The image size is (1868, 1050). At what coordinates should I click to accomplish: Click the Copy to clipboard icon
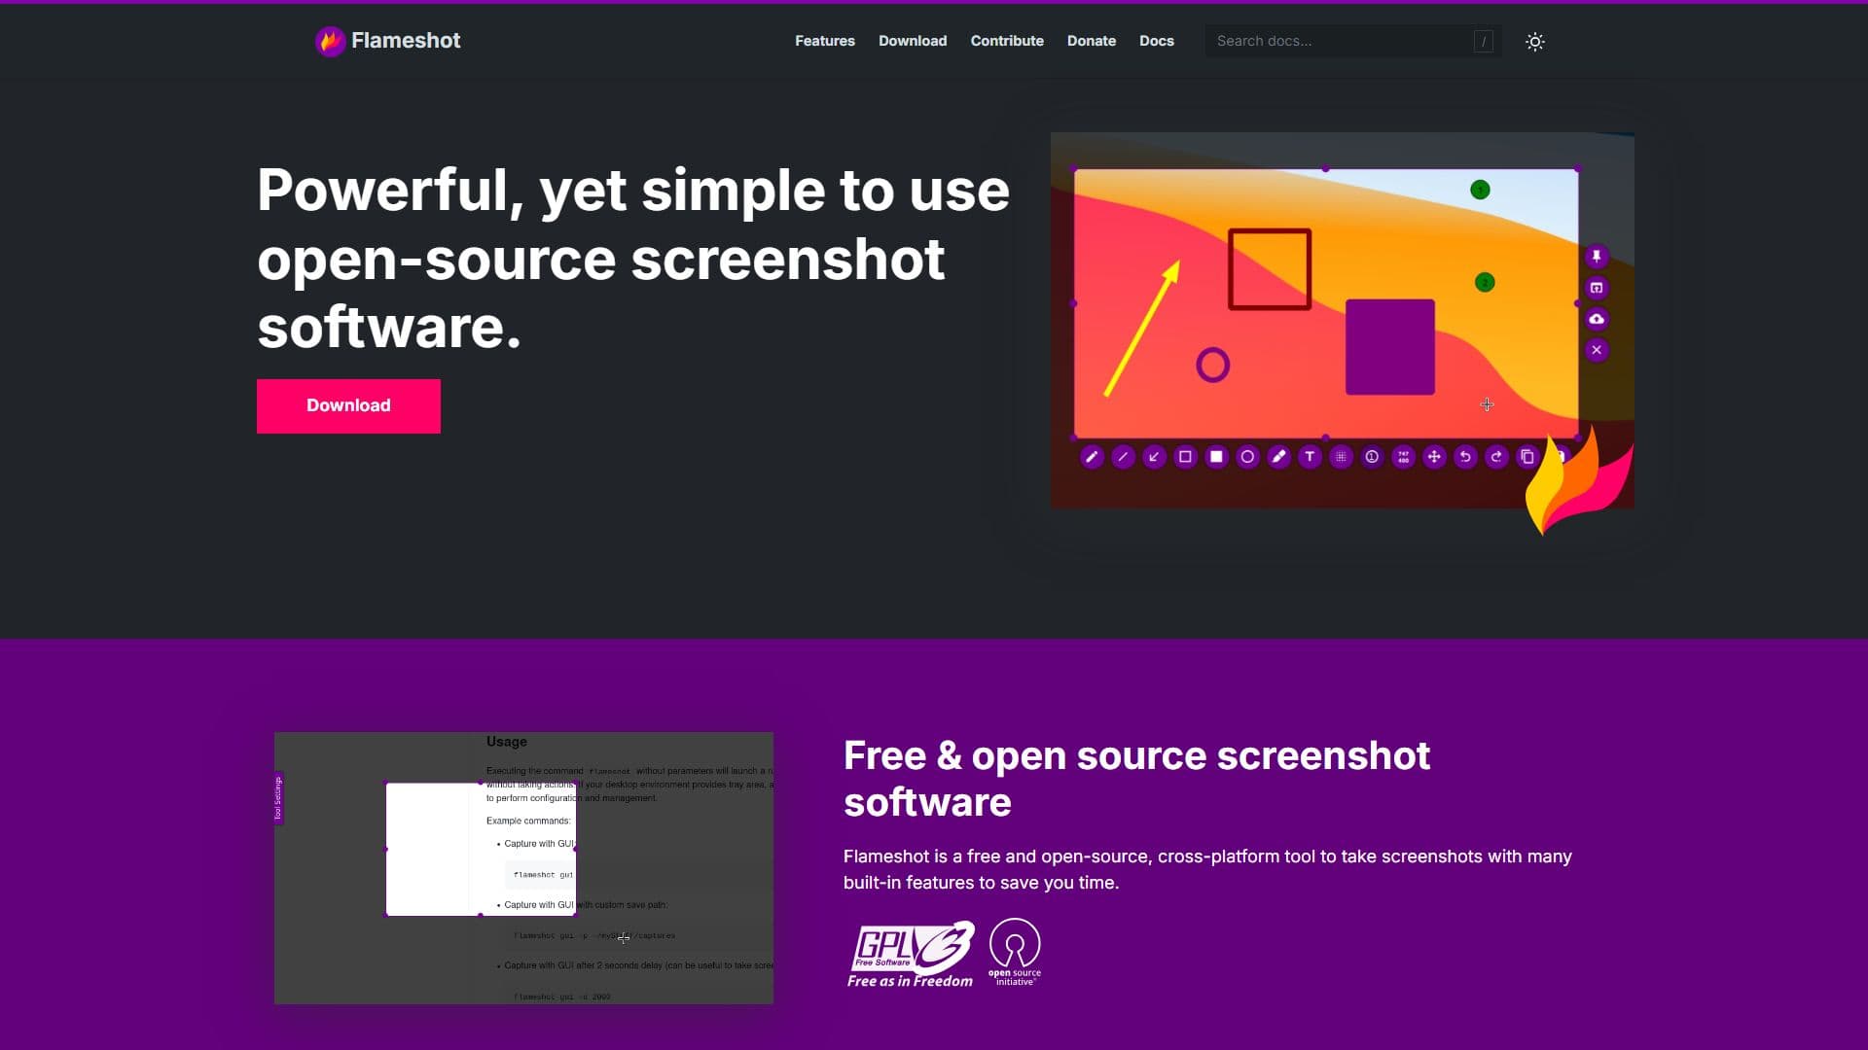(1527, 457)
